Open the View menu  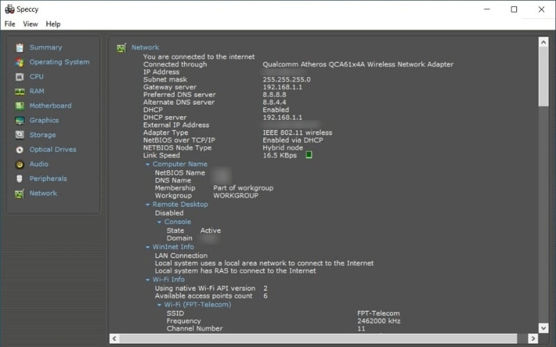point(31,24)
